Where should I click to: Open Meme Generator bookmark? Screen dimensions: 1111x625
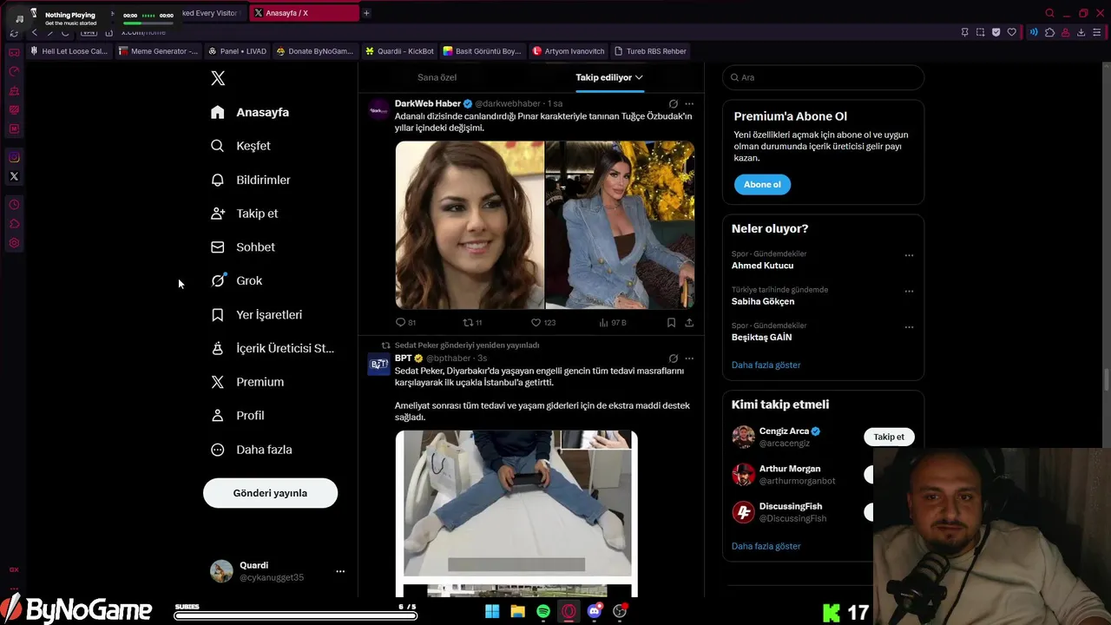[x=158, y=51]
